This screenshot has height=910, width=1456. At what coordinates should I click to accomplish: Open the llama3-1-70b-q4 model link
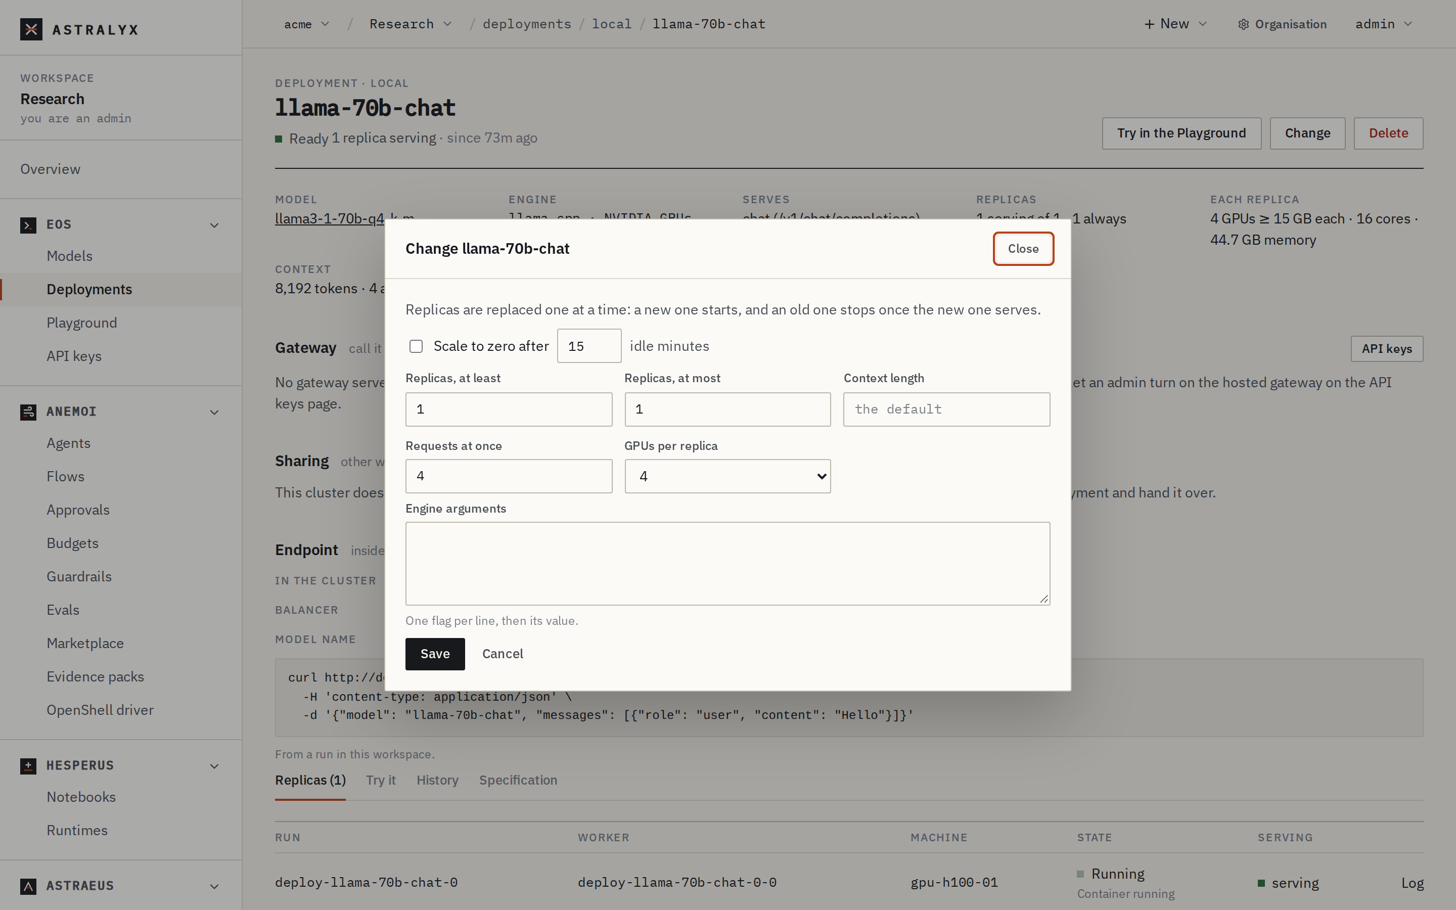(330, 218)
